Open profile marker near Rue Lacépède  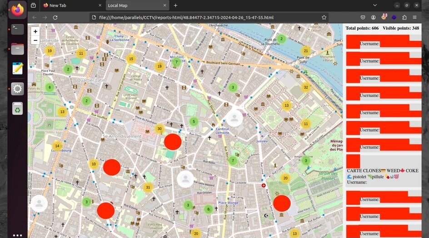185,179
